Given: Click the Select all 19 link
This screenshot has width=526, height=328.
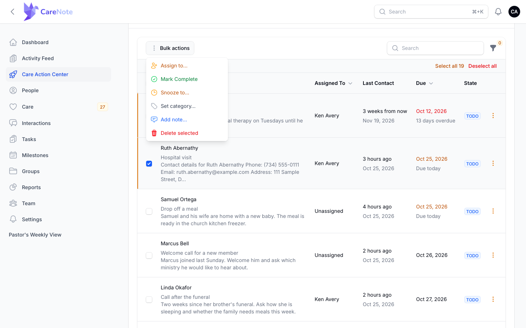Looking at the screenshot, I should click(449, 66).
